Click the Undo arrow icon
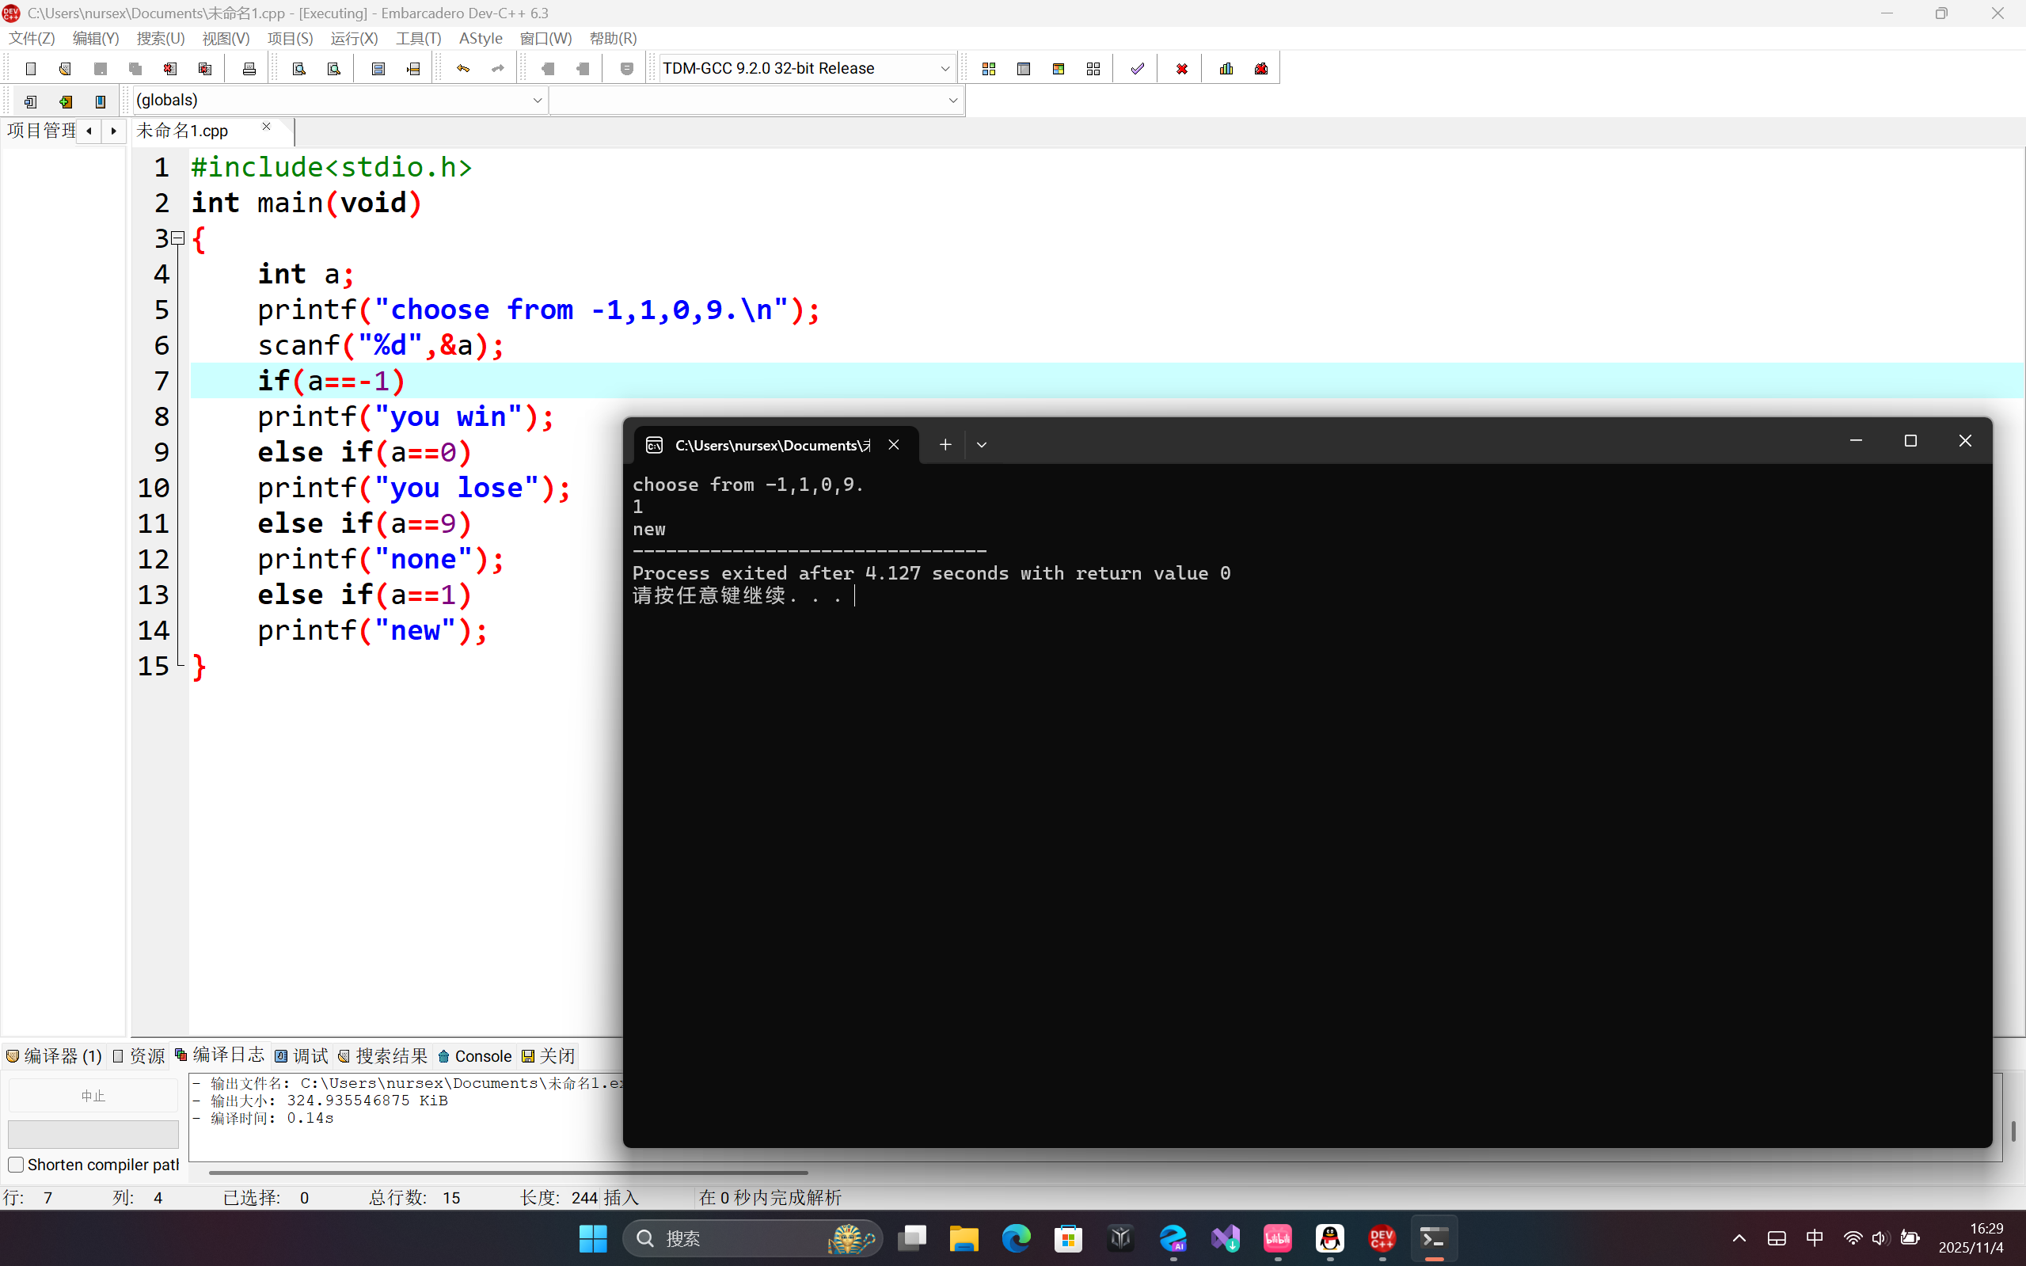Screen dimensions: 2026x1266 pyautogui.click(x=463, y=69)
